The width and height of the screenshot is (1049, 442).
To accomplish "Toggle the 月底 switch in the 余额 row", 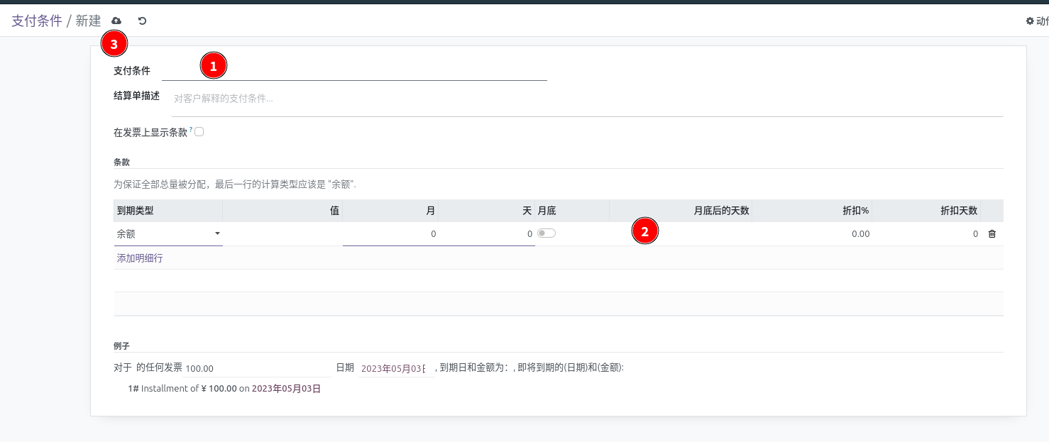I will pos(547,233).
